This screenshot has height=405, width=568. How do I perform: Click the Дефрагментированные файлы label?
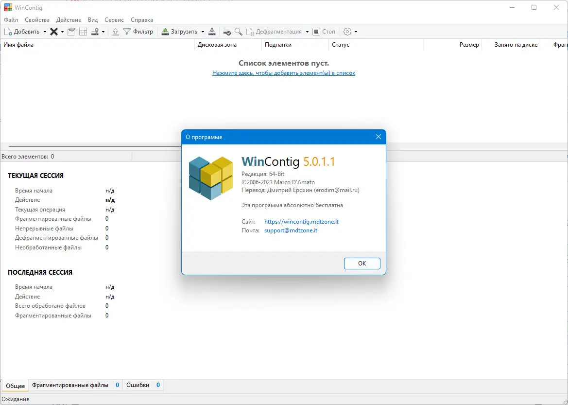click(x=56, y=238)
